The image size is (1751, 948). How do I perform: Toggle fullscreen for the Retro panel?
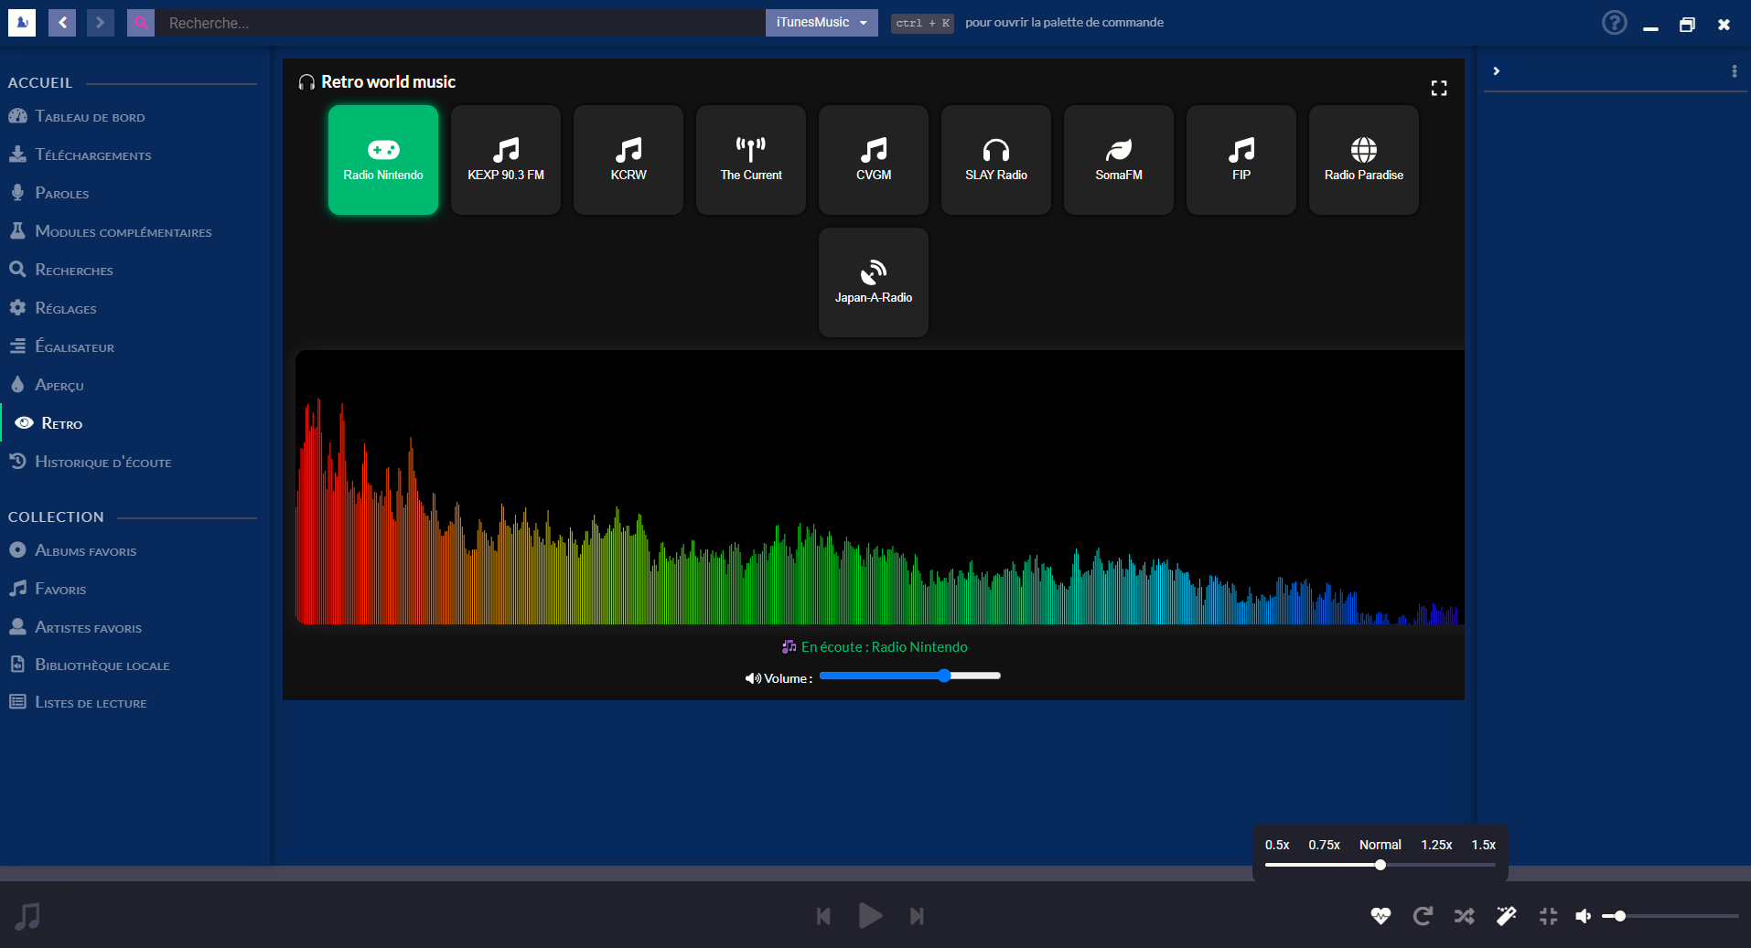coord(1439,88)
